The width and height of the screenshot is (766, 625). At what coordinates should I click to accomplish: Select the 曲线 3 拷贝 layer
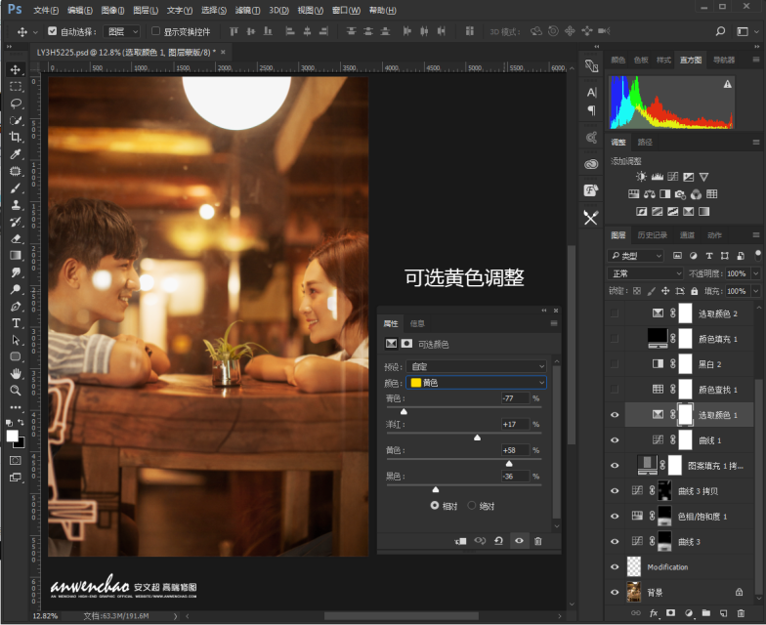pos(688,490)
